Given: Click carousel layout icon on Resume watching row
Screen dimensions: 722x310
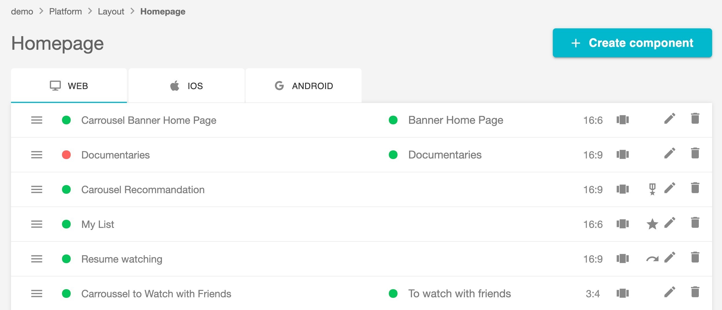Looking at the screenshot, I should 623,259.
